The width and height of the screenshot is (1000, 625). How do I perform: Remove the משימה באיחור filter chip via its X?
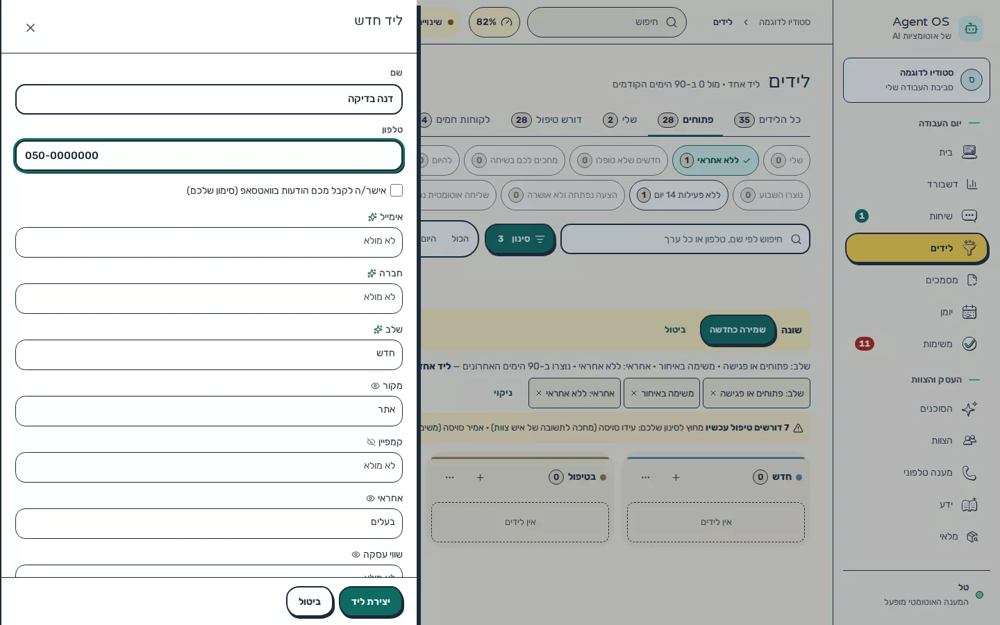[634, 393]
